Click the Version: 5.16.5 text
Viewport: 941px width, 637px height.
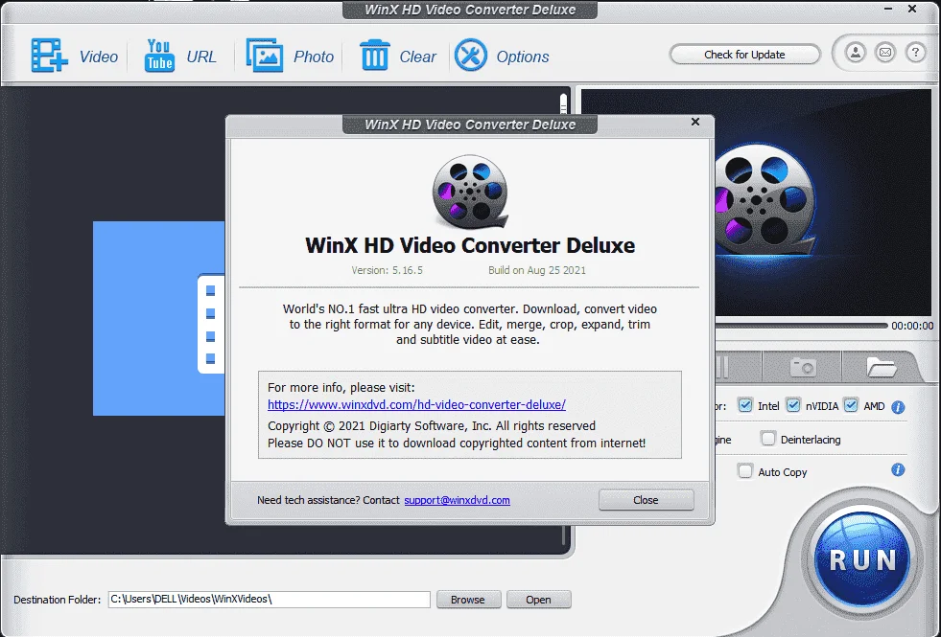click(388, 270)
